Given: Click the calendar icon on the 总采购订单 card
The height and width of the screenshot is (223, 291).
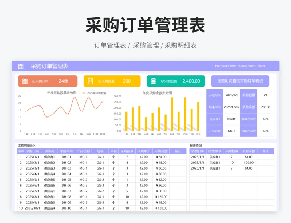Looking at the screenshot, I should click(x=25, y=81).
